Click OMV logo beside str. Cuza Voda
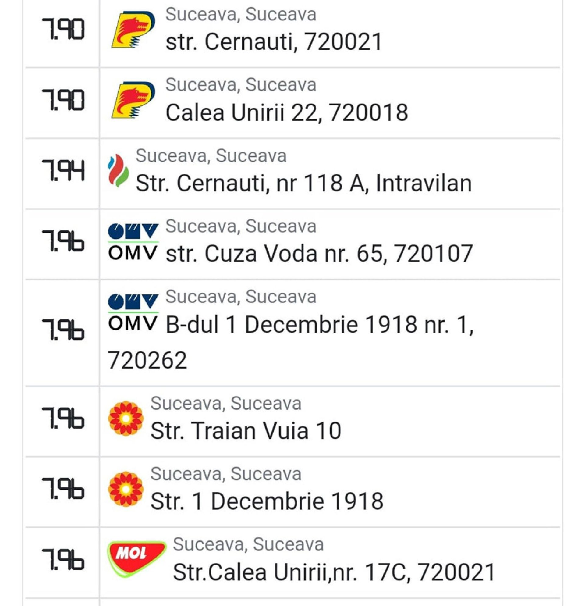This screenshot has height=606, width=585. 133,241
